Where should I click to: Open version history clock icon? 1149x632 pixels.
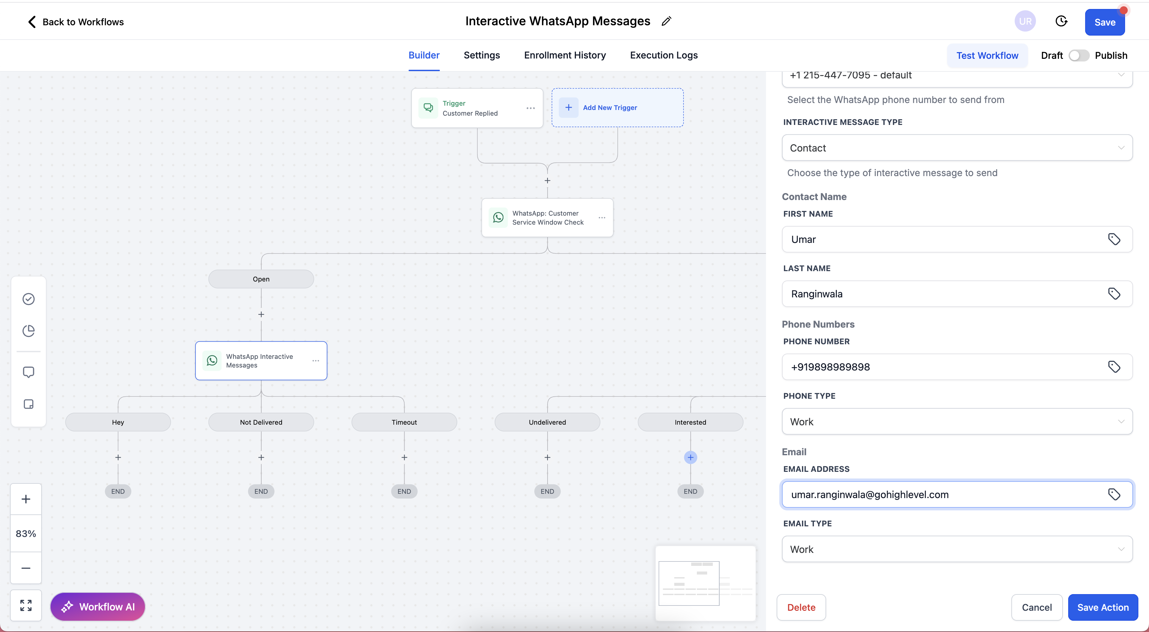point(1061,21)
